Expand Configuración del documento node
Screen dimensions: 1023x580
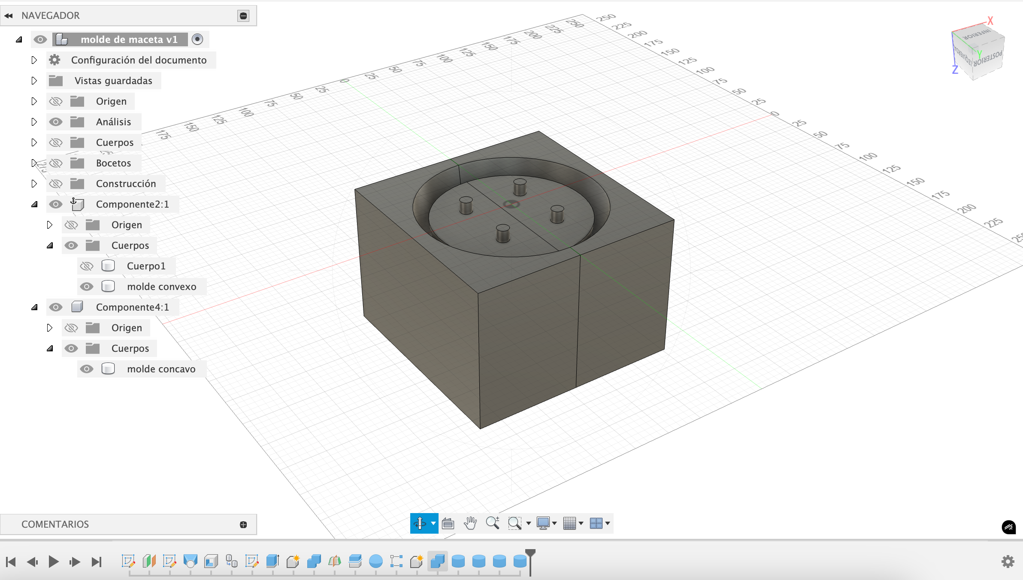coord(34,60)
